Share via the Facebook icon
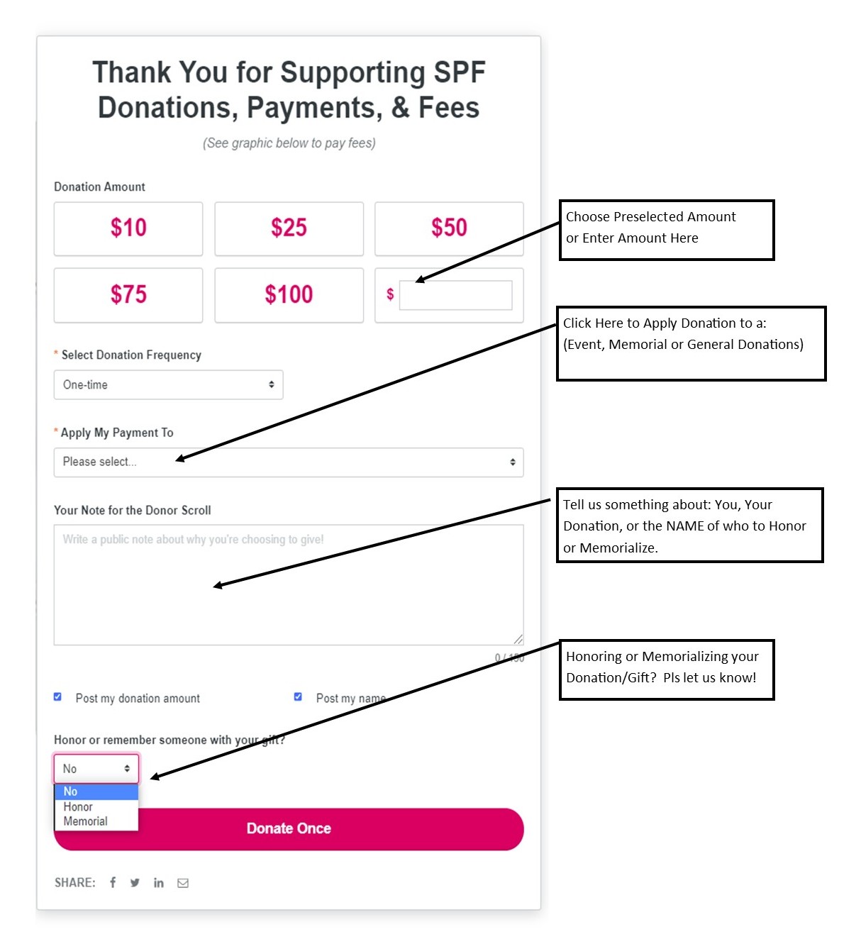This screenshot has height=944, width=861. [x=113, y=882]
